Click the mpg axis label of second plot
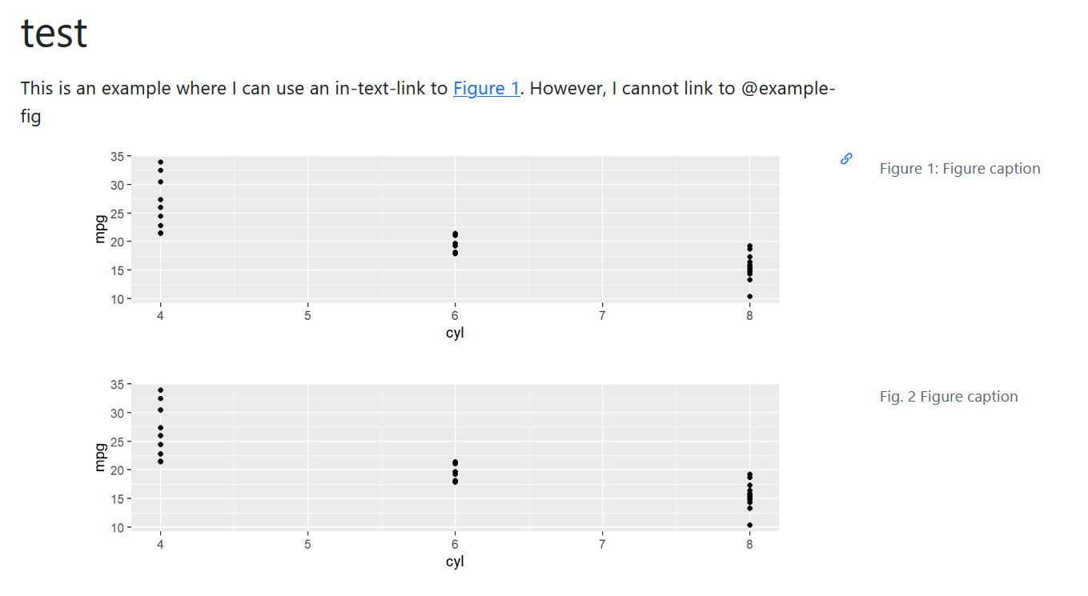 coord(100,458)
